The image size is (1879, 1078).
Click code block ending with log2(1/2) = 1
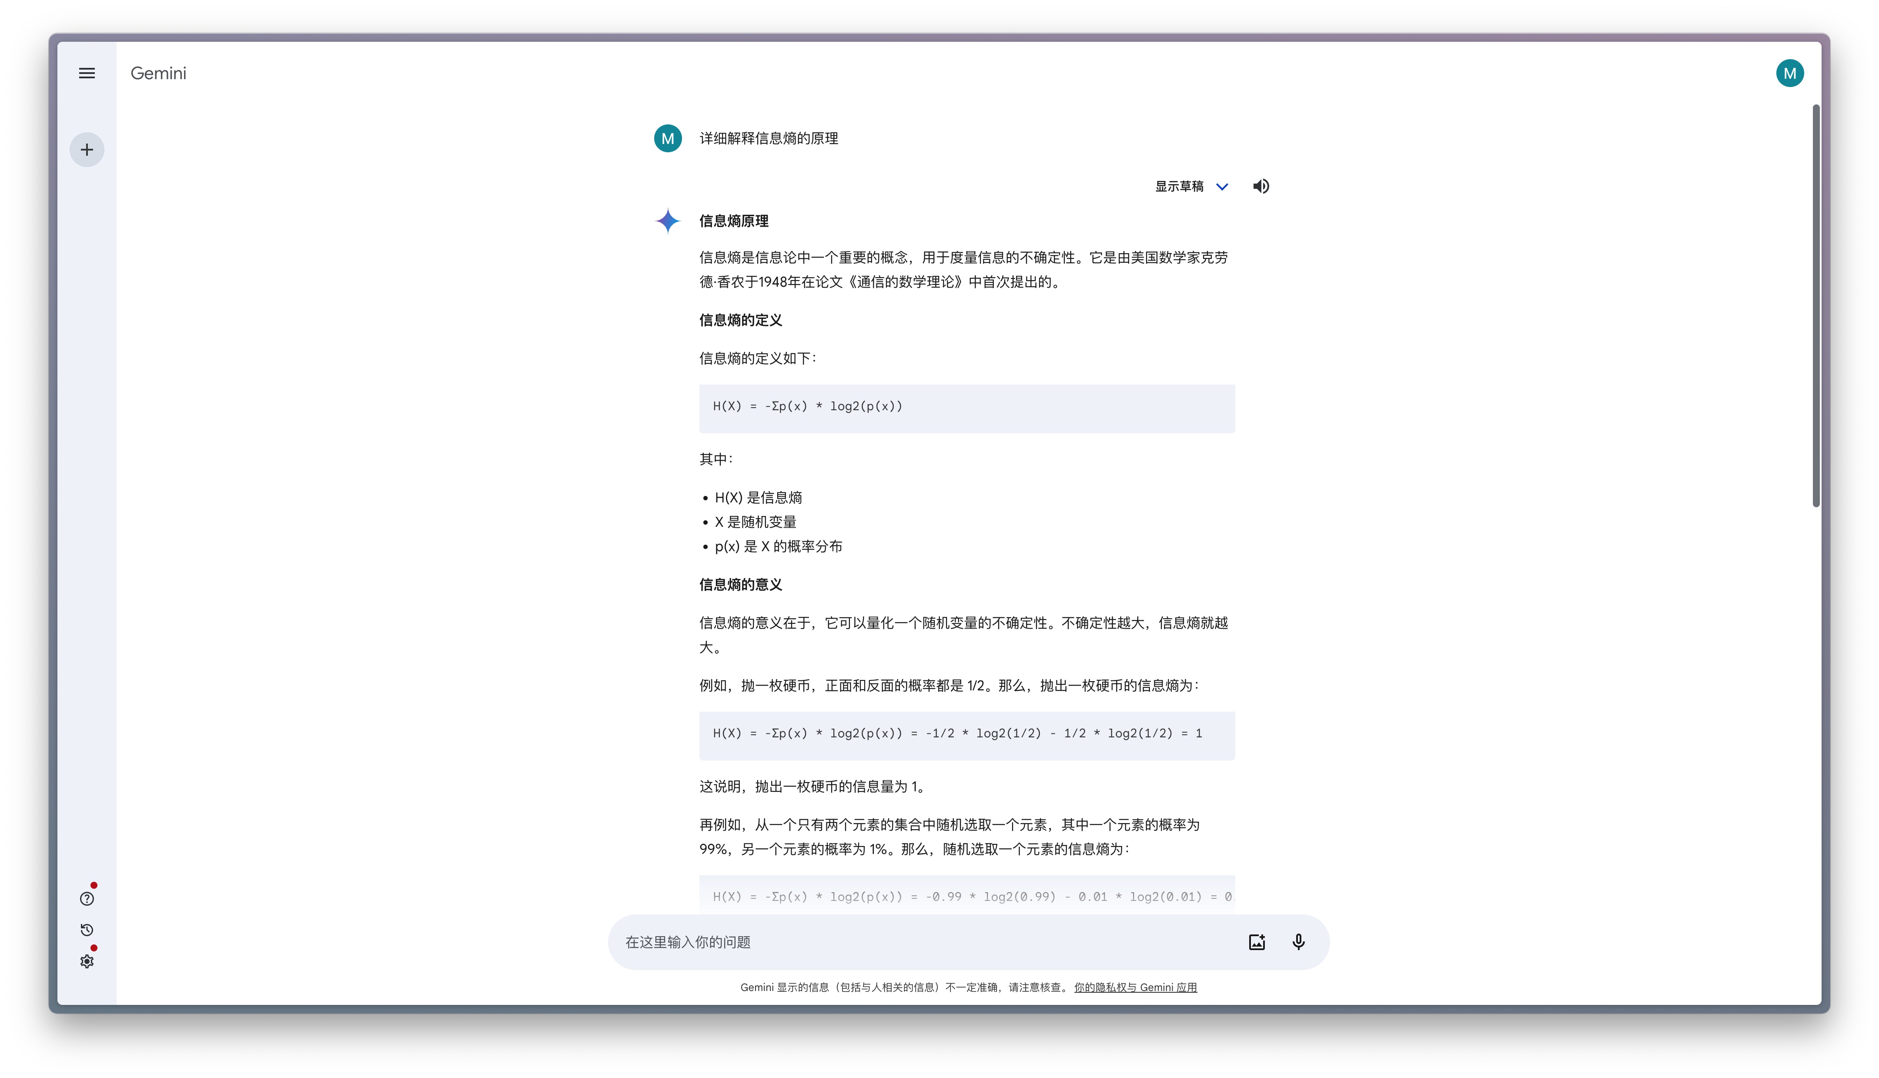[x=966, y=735]
